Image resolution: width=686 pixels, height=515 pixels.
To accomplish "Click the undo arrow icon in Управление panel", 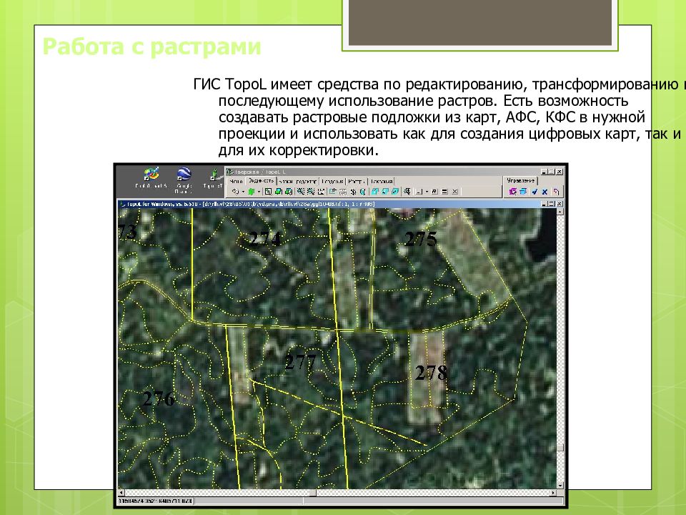I will click(x=556, y=192).
